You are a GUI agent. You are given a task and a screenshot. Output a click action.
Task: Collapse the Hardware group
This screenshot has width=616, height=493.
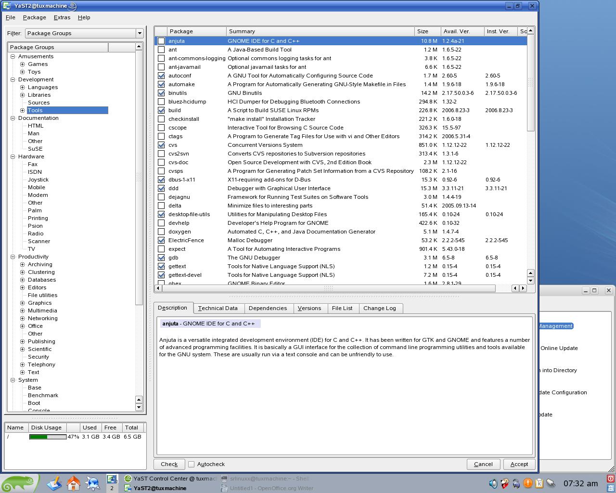pos(13,156)
